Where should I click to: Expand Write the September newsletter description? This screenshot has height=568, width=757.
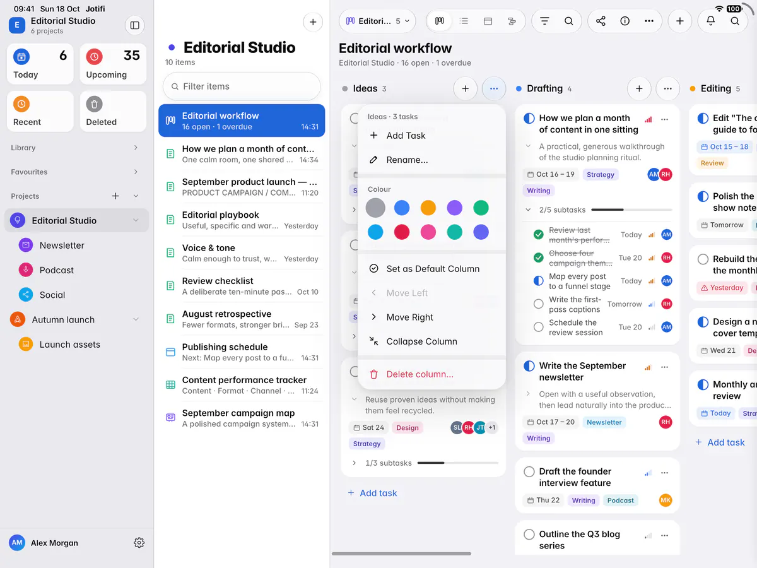tap(528, 394)
